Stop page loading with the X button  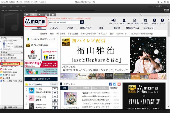pyautogui.click(x=39, y=15)
